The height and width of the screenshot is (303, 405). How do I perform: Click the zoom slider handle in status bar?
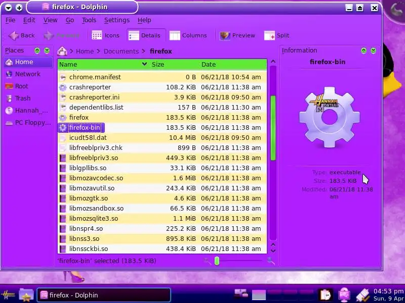[217, 261]
